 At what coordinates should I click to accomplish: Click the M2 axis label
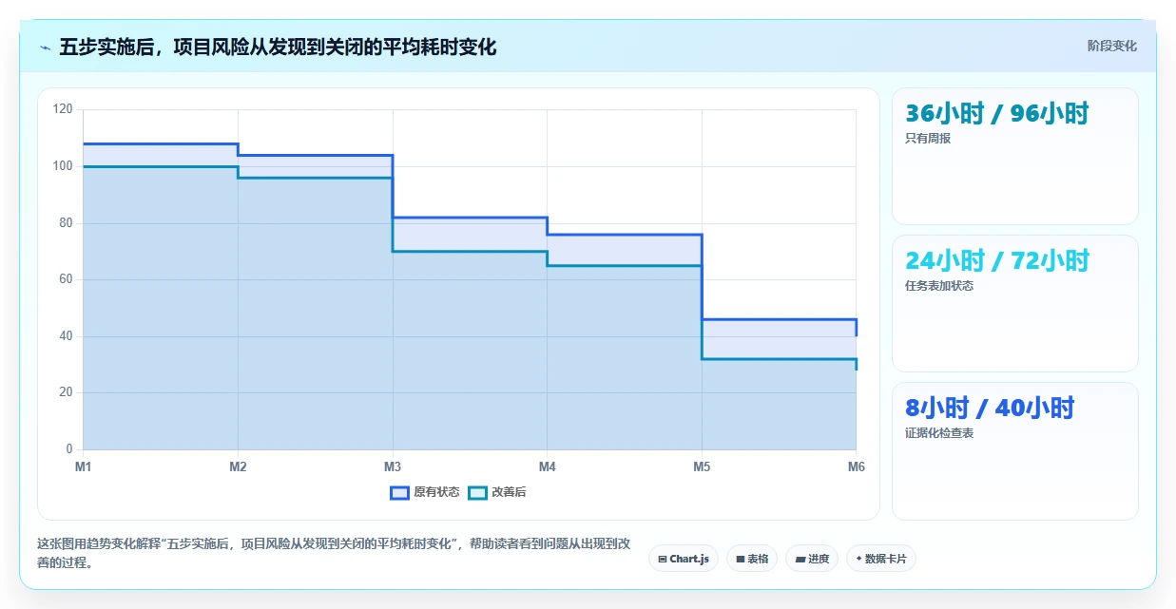[238, 466]
